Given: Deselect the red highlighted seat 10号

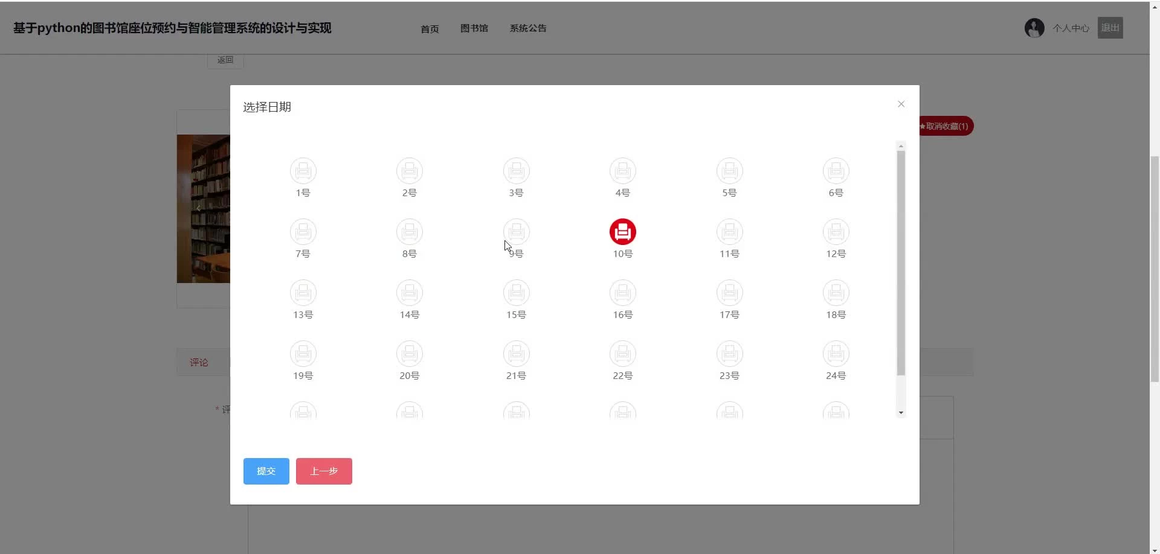Looking at the screenshot, I should [623, 232].
